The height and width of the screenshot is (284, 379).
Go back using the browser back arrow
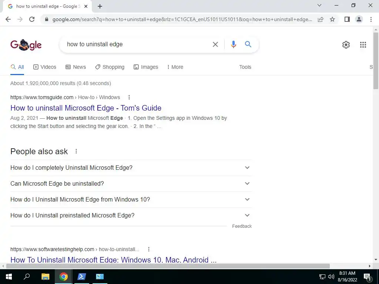(x=8, y=19)
